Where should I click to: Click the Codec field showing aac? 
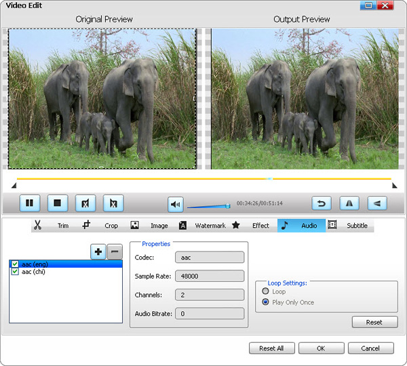click(210, 258)
